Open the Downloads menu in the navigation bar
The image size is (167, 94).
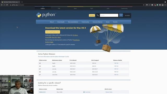(61, 22)
